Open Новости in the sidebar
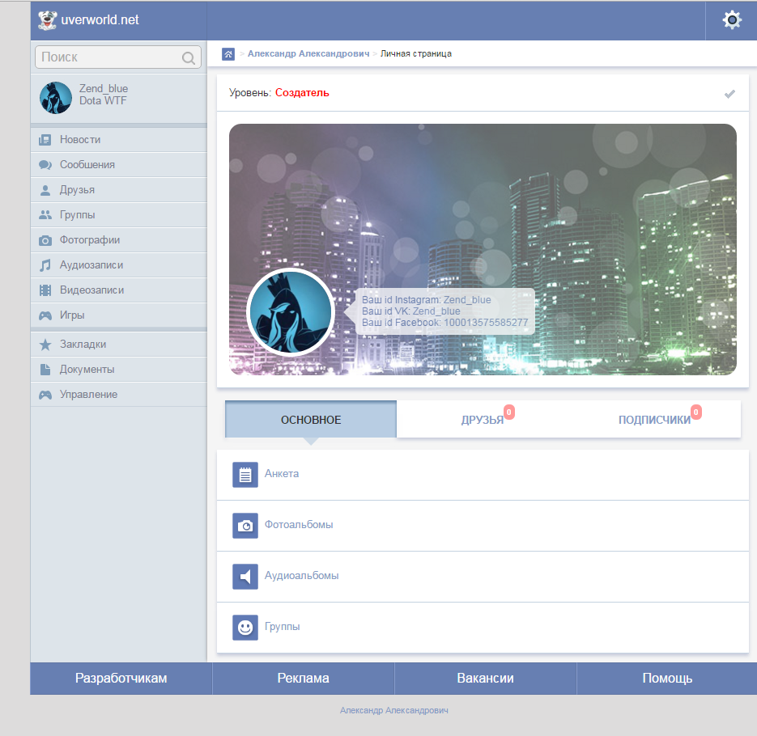757x736 pixels. [80, 140]
